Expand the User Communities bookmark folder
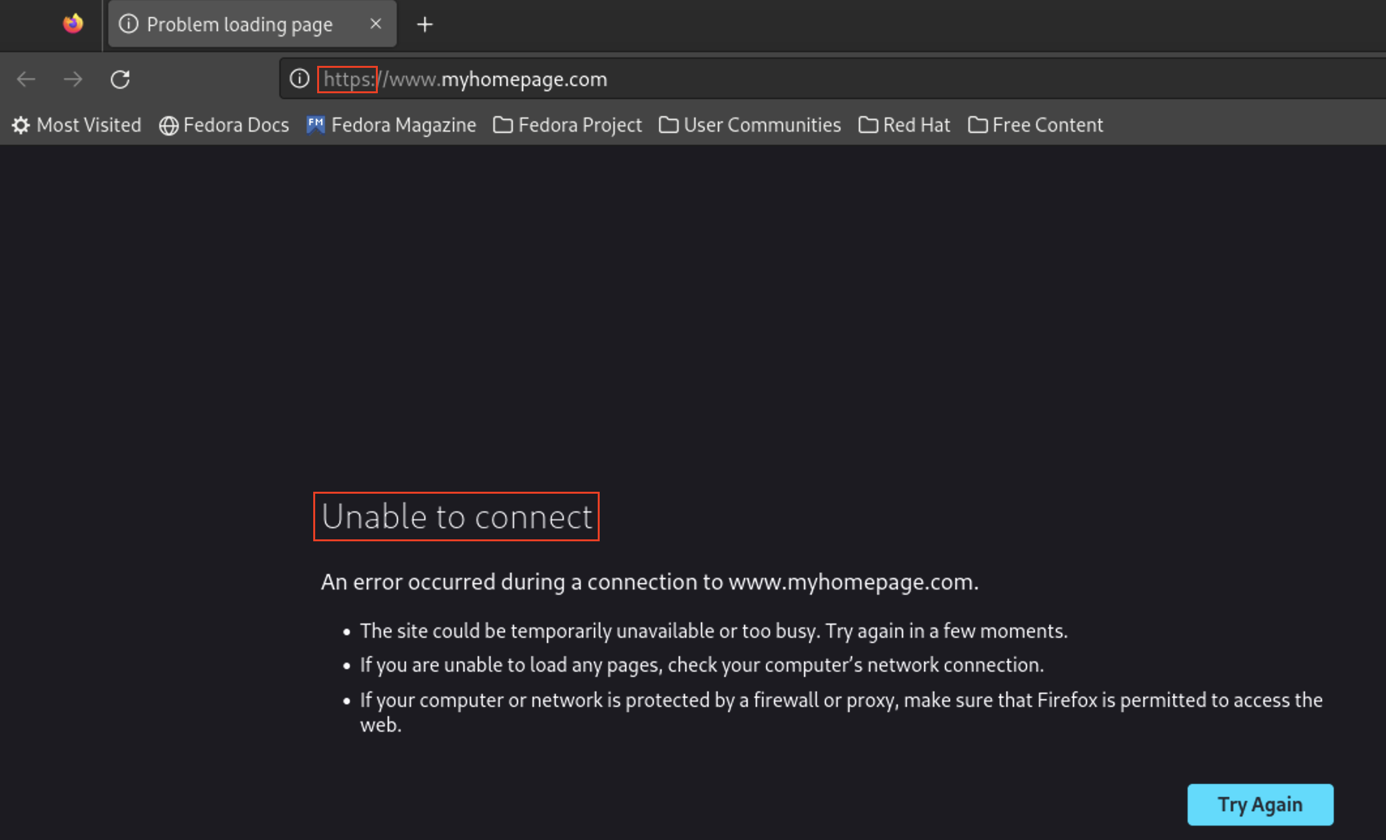 [x=750, y=125]
